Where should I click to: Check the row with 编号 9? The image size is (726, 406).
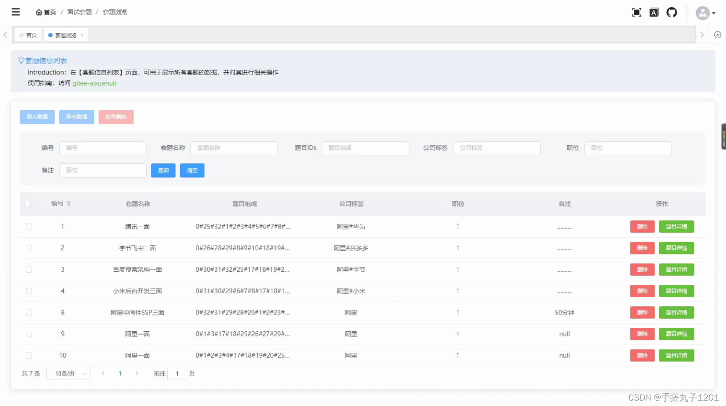click(x=29, y=334)
